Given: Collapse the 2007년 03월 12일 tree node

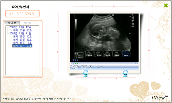Looking at the screenshot, I should (20, 27).
